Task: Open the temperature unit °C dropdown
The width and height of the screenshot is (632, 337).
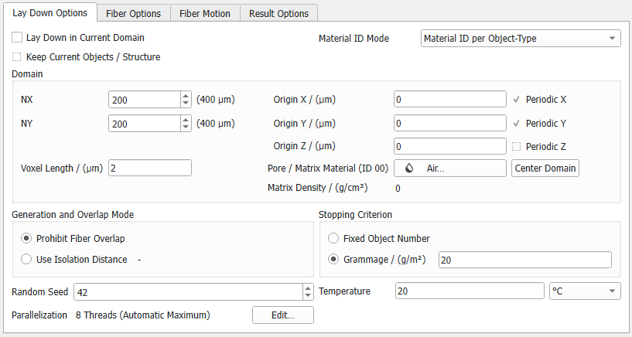Action: pos(585,291)
